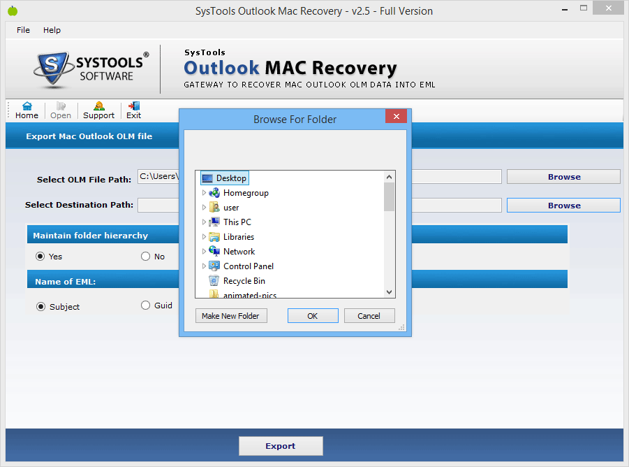
Task: Expand the This PC tree node
Action: [x=204, y=222]
